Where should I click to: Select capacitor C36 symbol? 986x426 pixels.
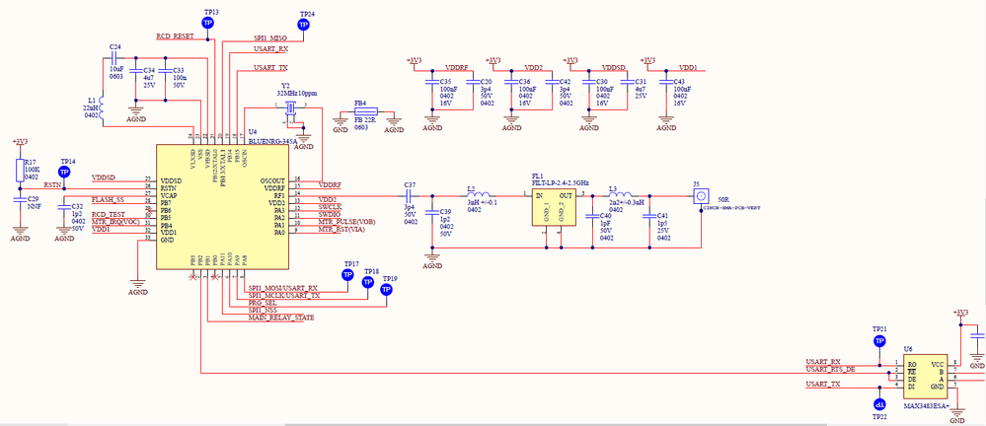tap(511, 82)
